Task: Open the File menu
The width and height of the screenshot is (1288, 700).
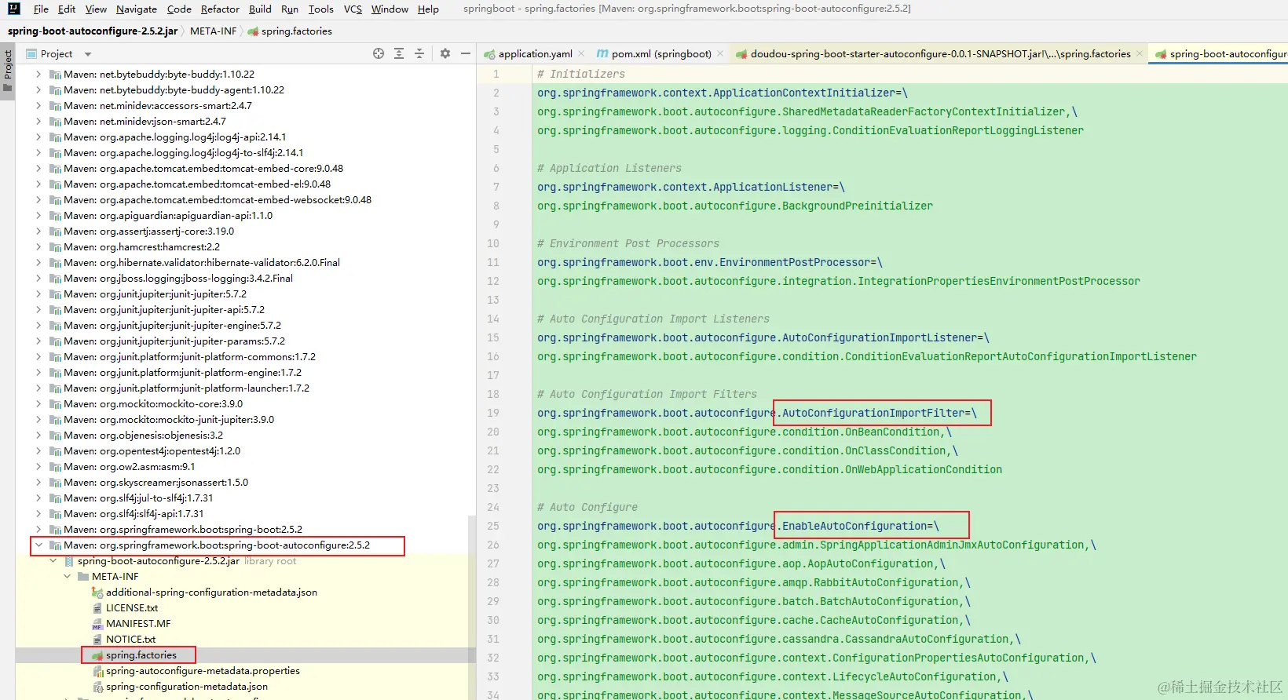Action: (41, 9)
